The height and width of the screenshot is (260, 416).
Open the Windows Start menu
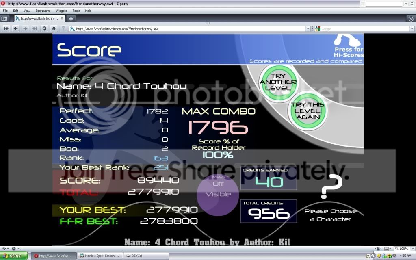pos(14,256)
